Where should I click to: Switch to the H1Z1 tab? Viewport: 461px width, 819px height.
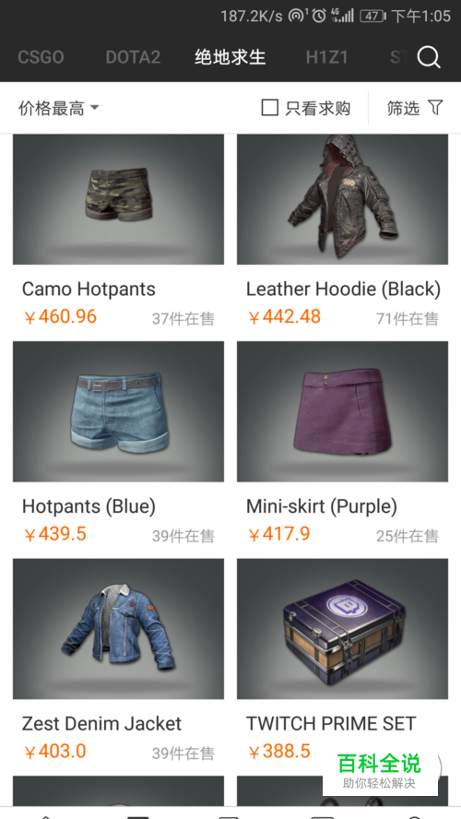coord(326,57)
